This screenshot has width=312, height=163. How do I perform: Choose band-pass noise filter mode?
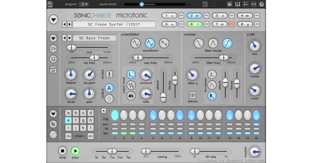point(213,43)
